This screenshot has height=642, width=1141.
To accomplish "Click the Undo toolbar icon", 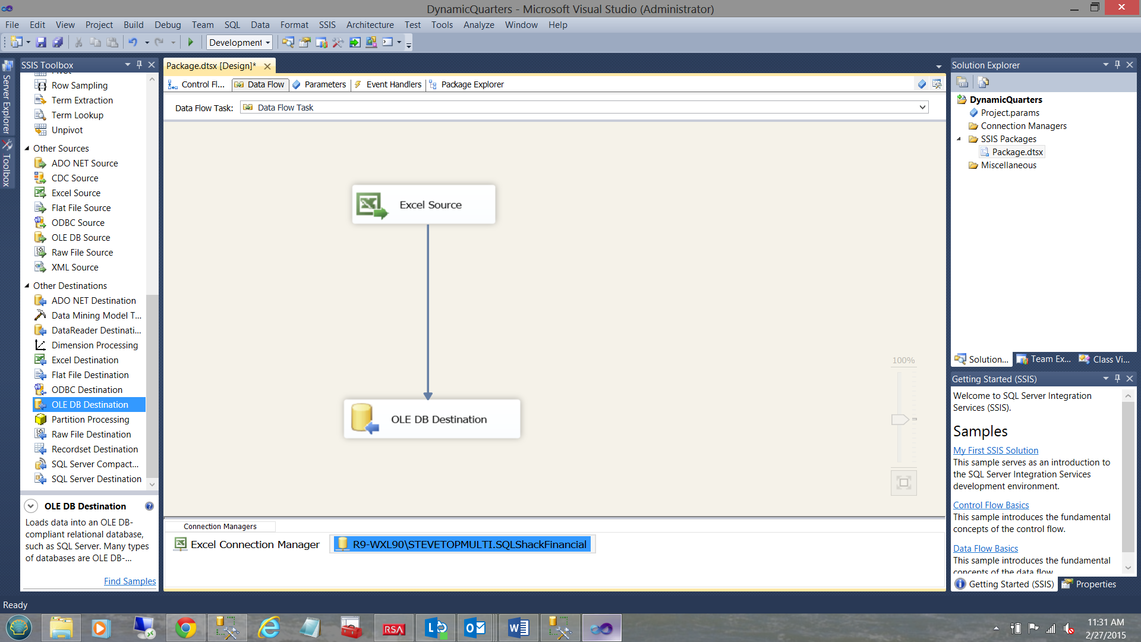I will click(x=133, y=42).
